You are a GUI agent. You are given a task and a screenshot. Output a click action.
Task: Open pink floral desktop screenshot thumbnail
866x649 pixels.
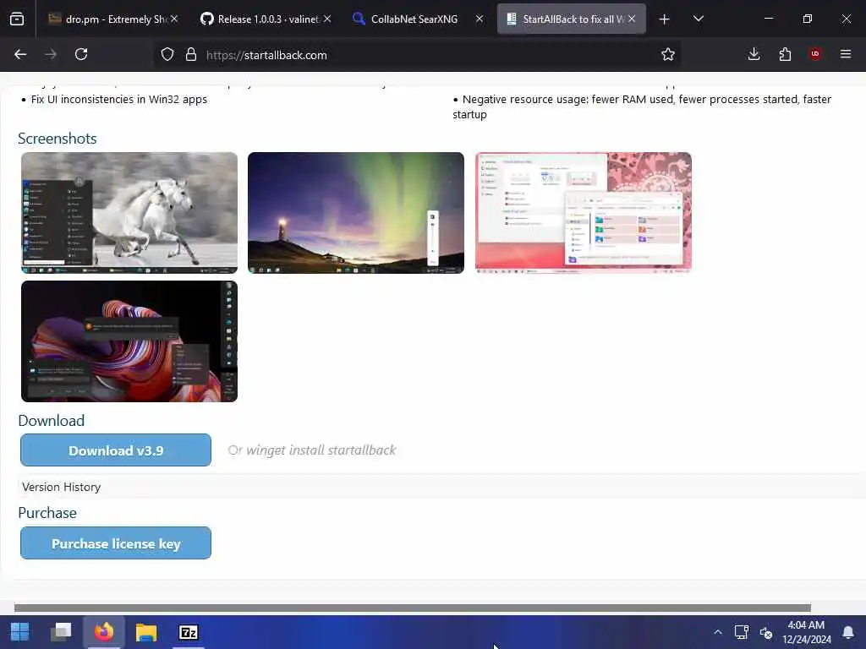[x=584, y=213]
